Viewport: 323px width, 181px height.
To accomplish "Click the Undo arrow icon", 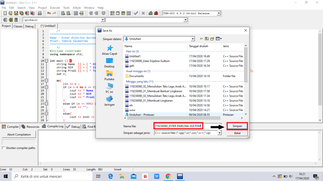I will [49, 13].
